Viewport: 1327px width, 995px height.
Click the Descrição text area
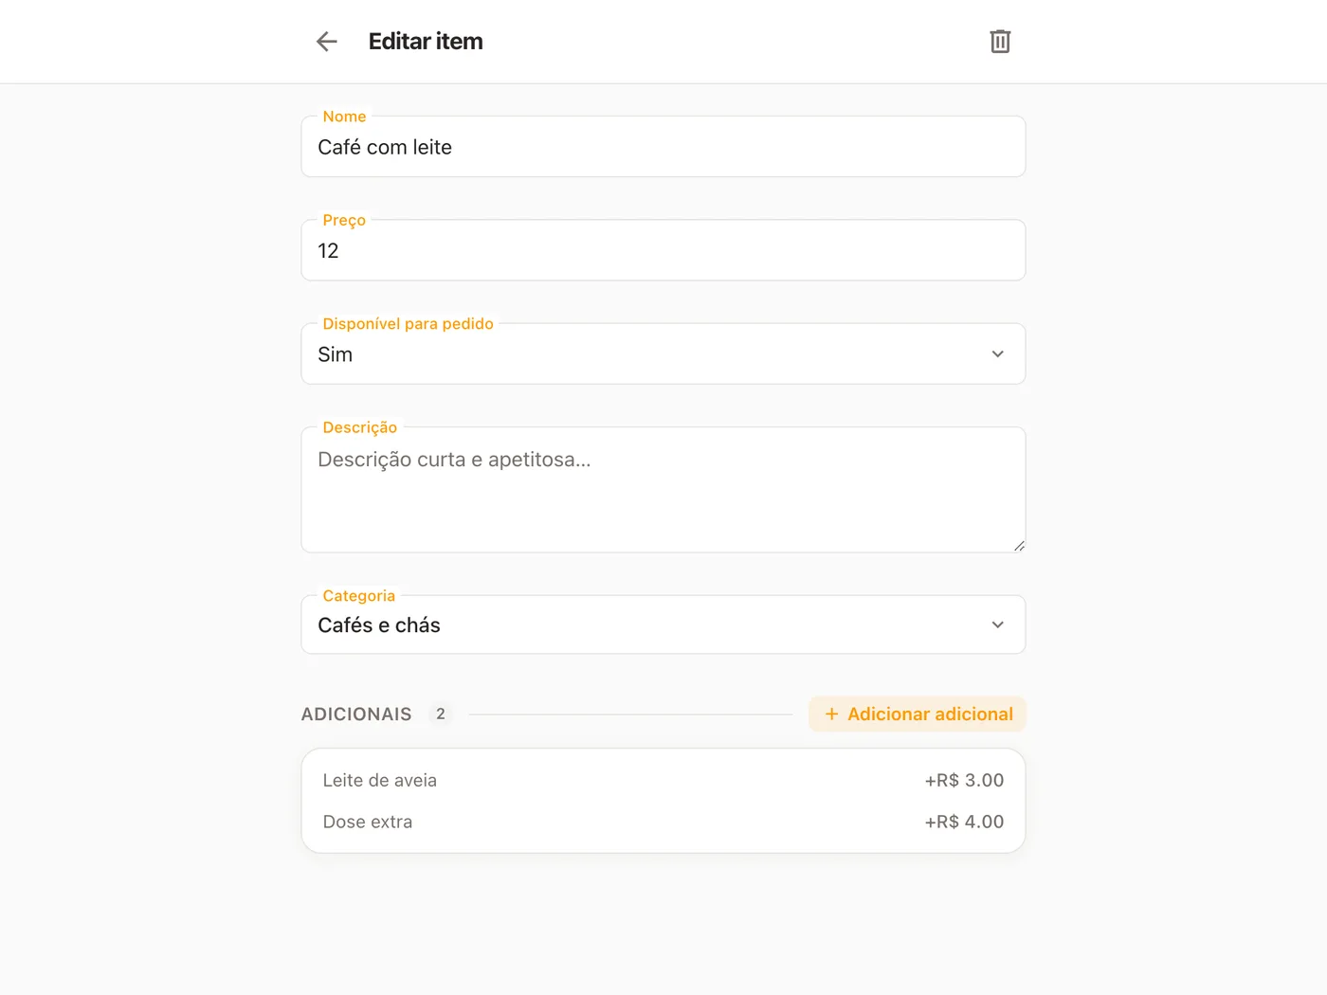click(x=663, y=490)
